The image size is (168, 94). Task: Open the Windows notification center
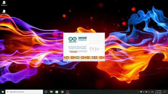pyautogui.click(x=165, y=92)
